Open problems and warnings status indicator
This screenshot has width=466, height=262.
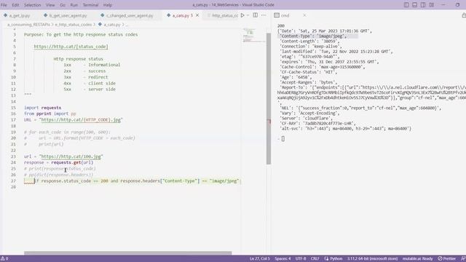[4, 259]
